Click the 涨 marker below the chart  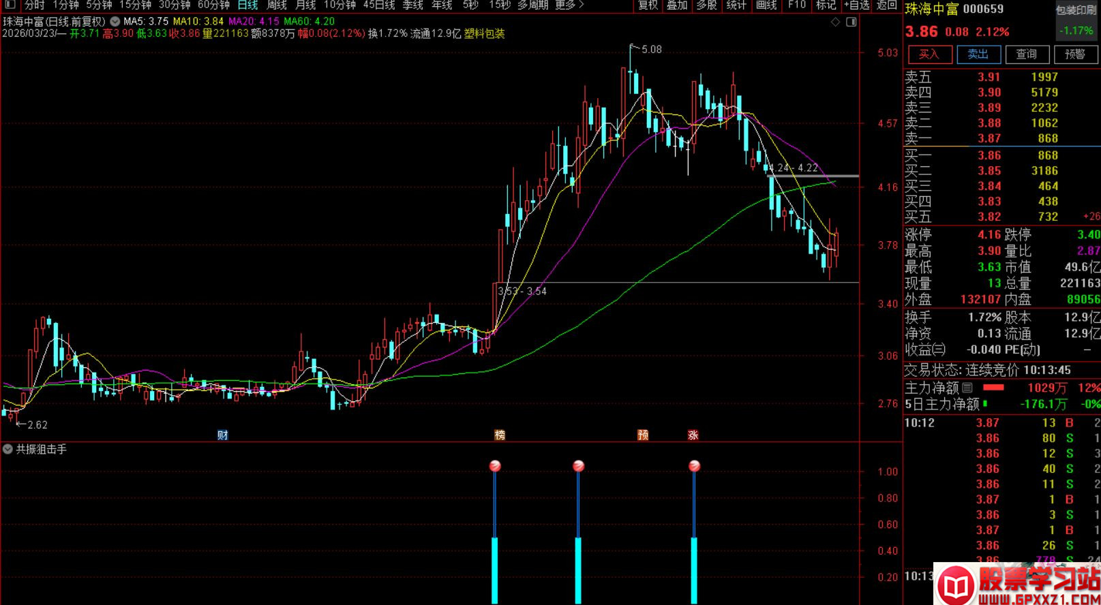point(693,435)
